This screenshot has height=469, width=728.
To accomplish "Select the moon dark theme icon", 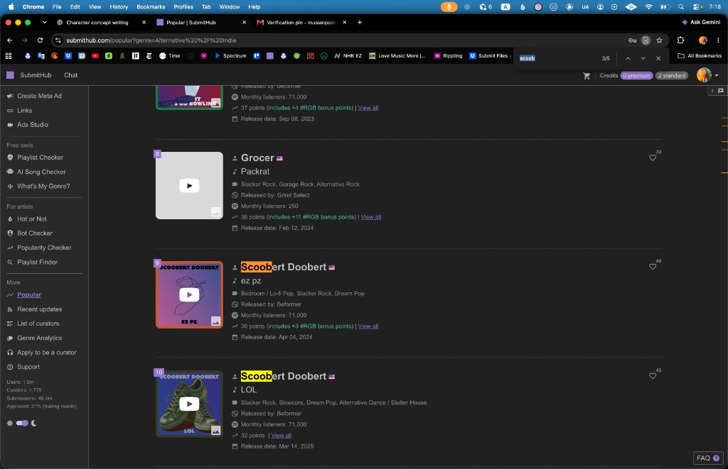I will point(34,423).
